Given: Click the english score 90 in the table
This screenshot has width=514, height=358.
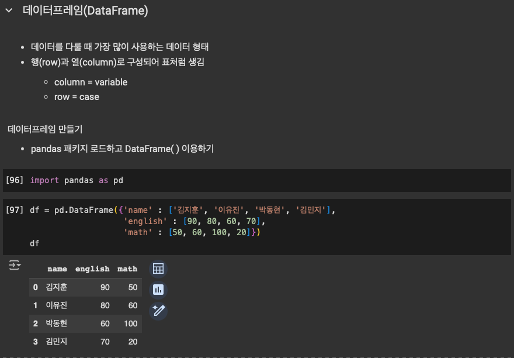Looking at the screenshot, I should point(105,287).
